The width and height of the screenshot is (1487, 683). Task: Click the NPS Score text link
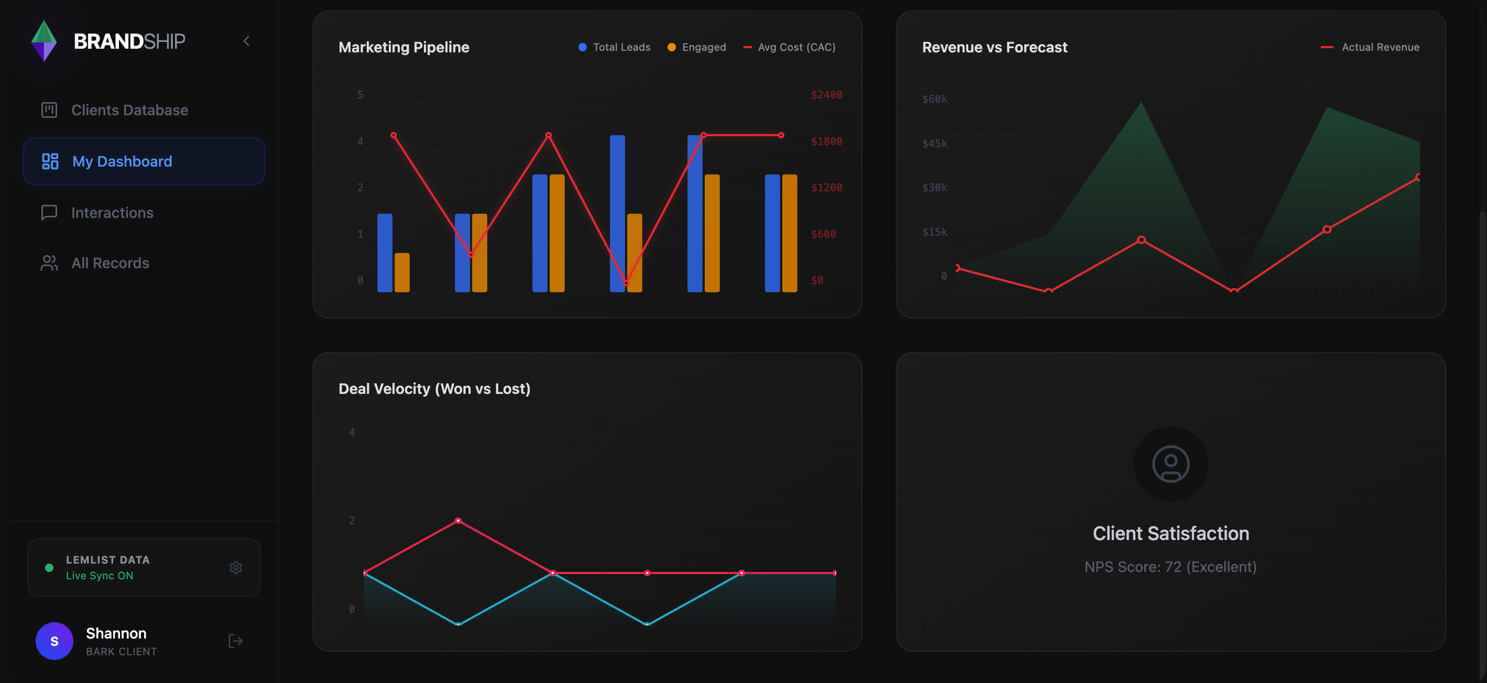pyautogui.click(x=1170, y=567)
